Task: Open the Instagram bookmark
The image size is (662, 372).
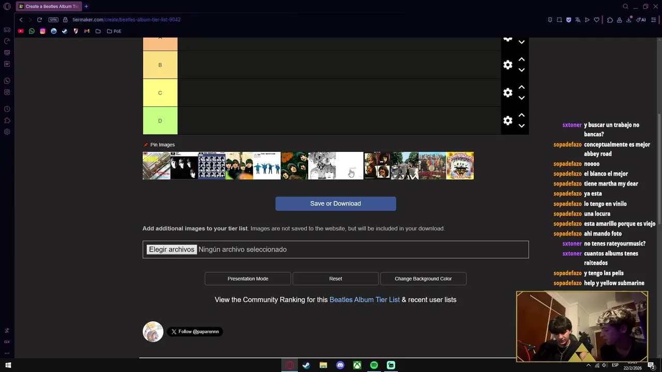Action: pyautogui.click(x=42, y=31)
